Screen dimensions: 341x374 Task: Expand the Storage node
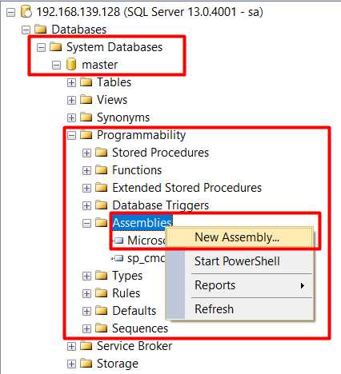coord(71,364)
